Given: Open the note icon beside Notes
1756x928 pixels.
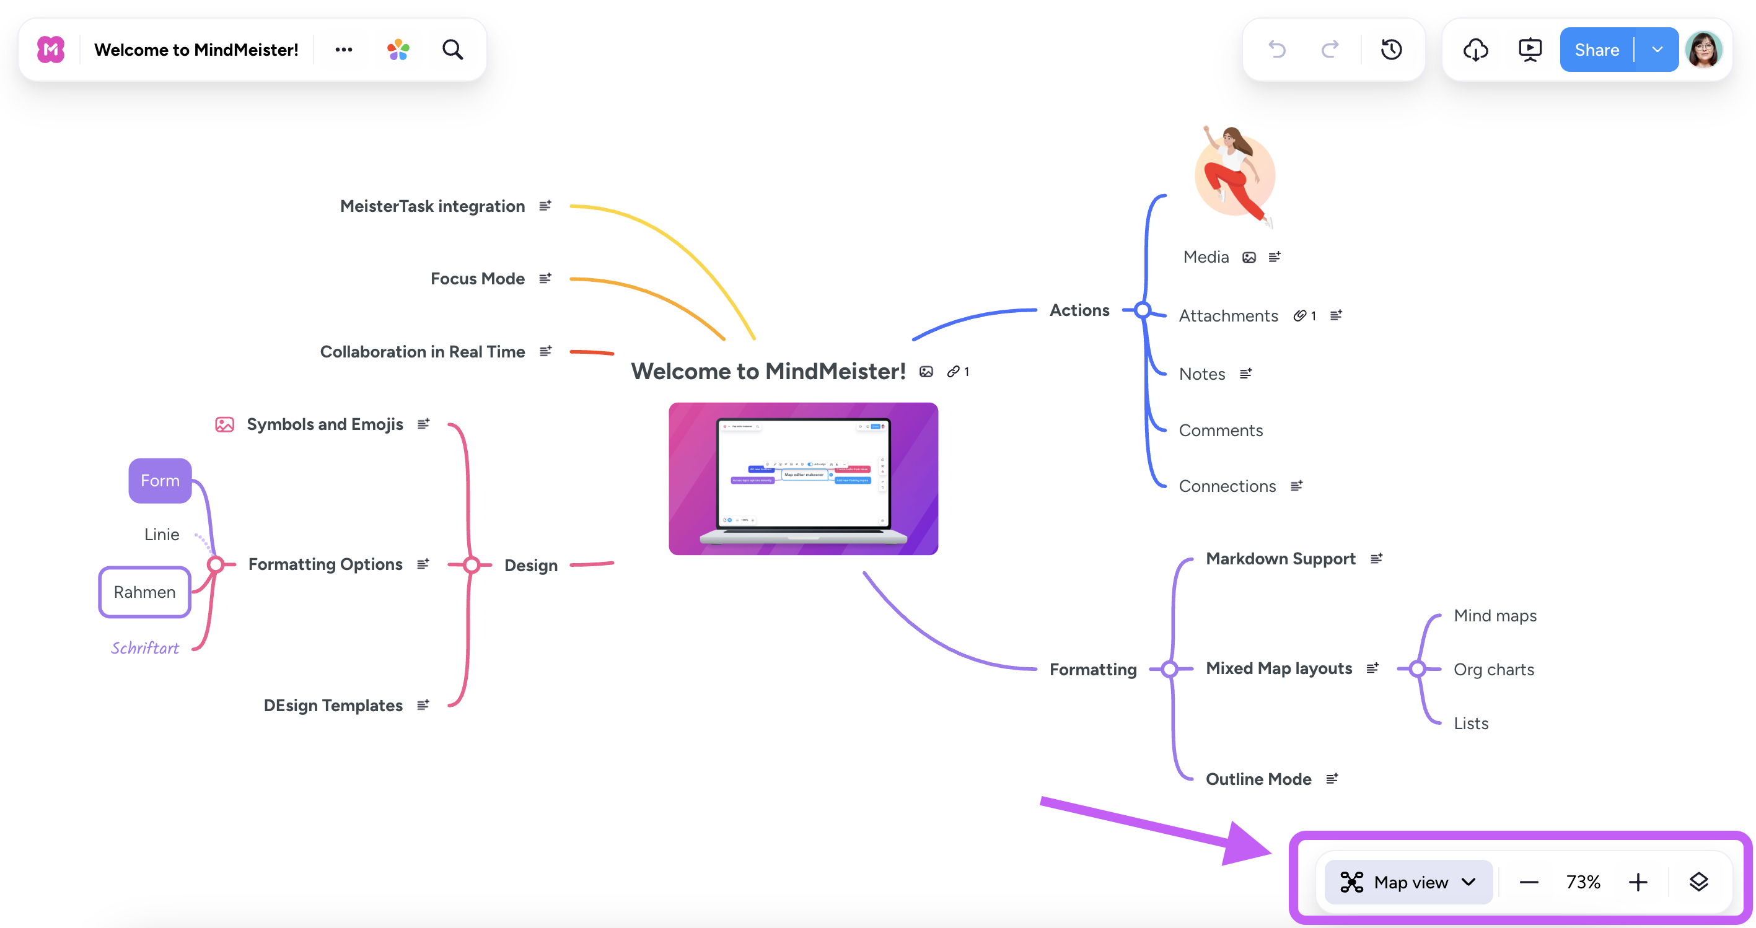Looking at the screenshot, I should 1246,374.
